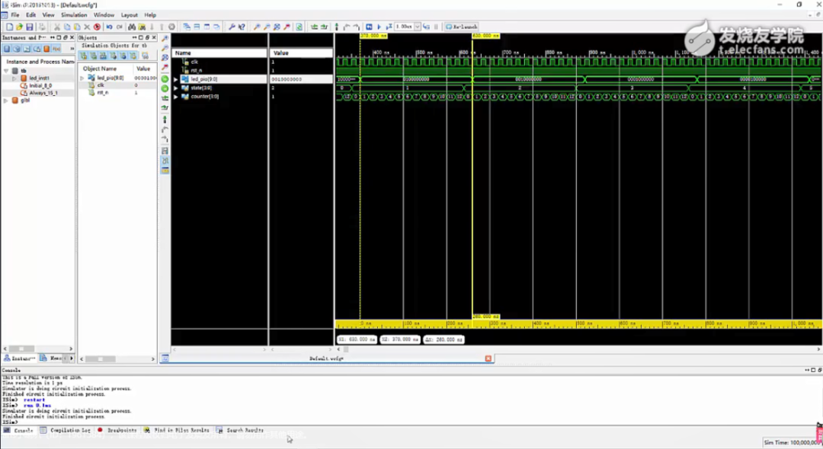The width and height of the screenshot is (823, 449).
Task: Switch to the Find in Files Results tab
Action: [176, 430]
